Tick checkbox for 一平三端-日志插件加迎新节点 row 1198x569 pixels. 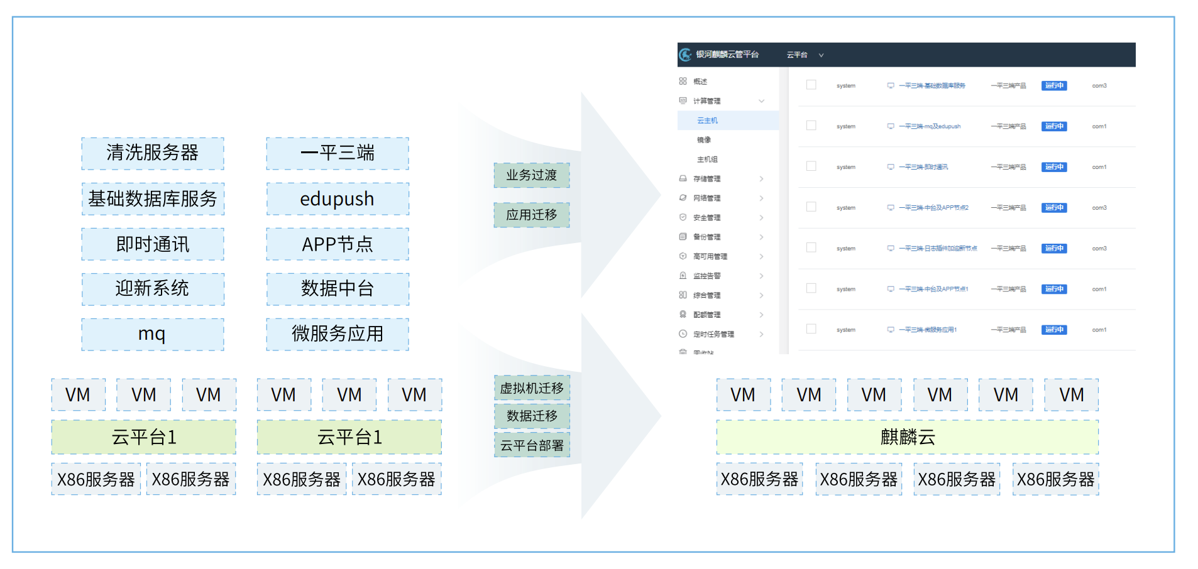click(811, 247)
